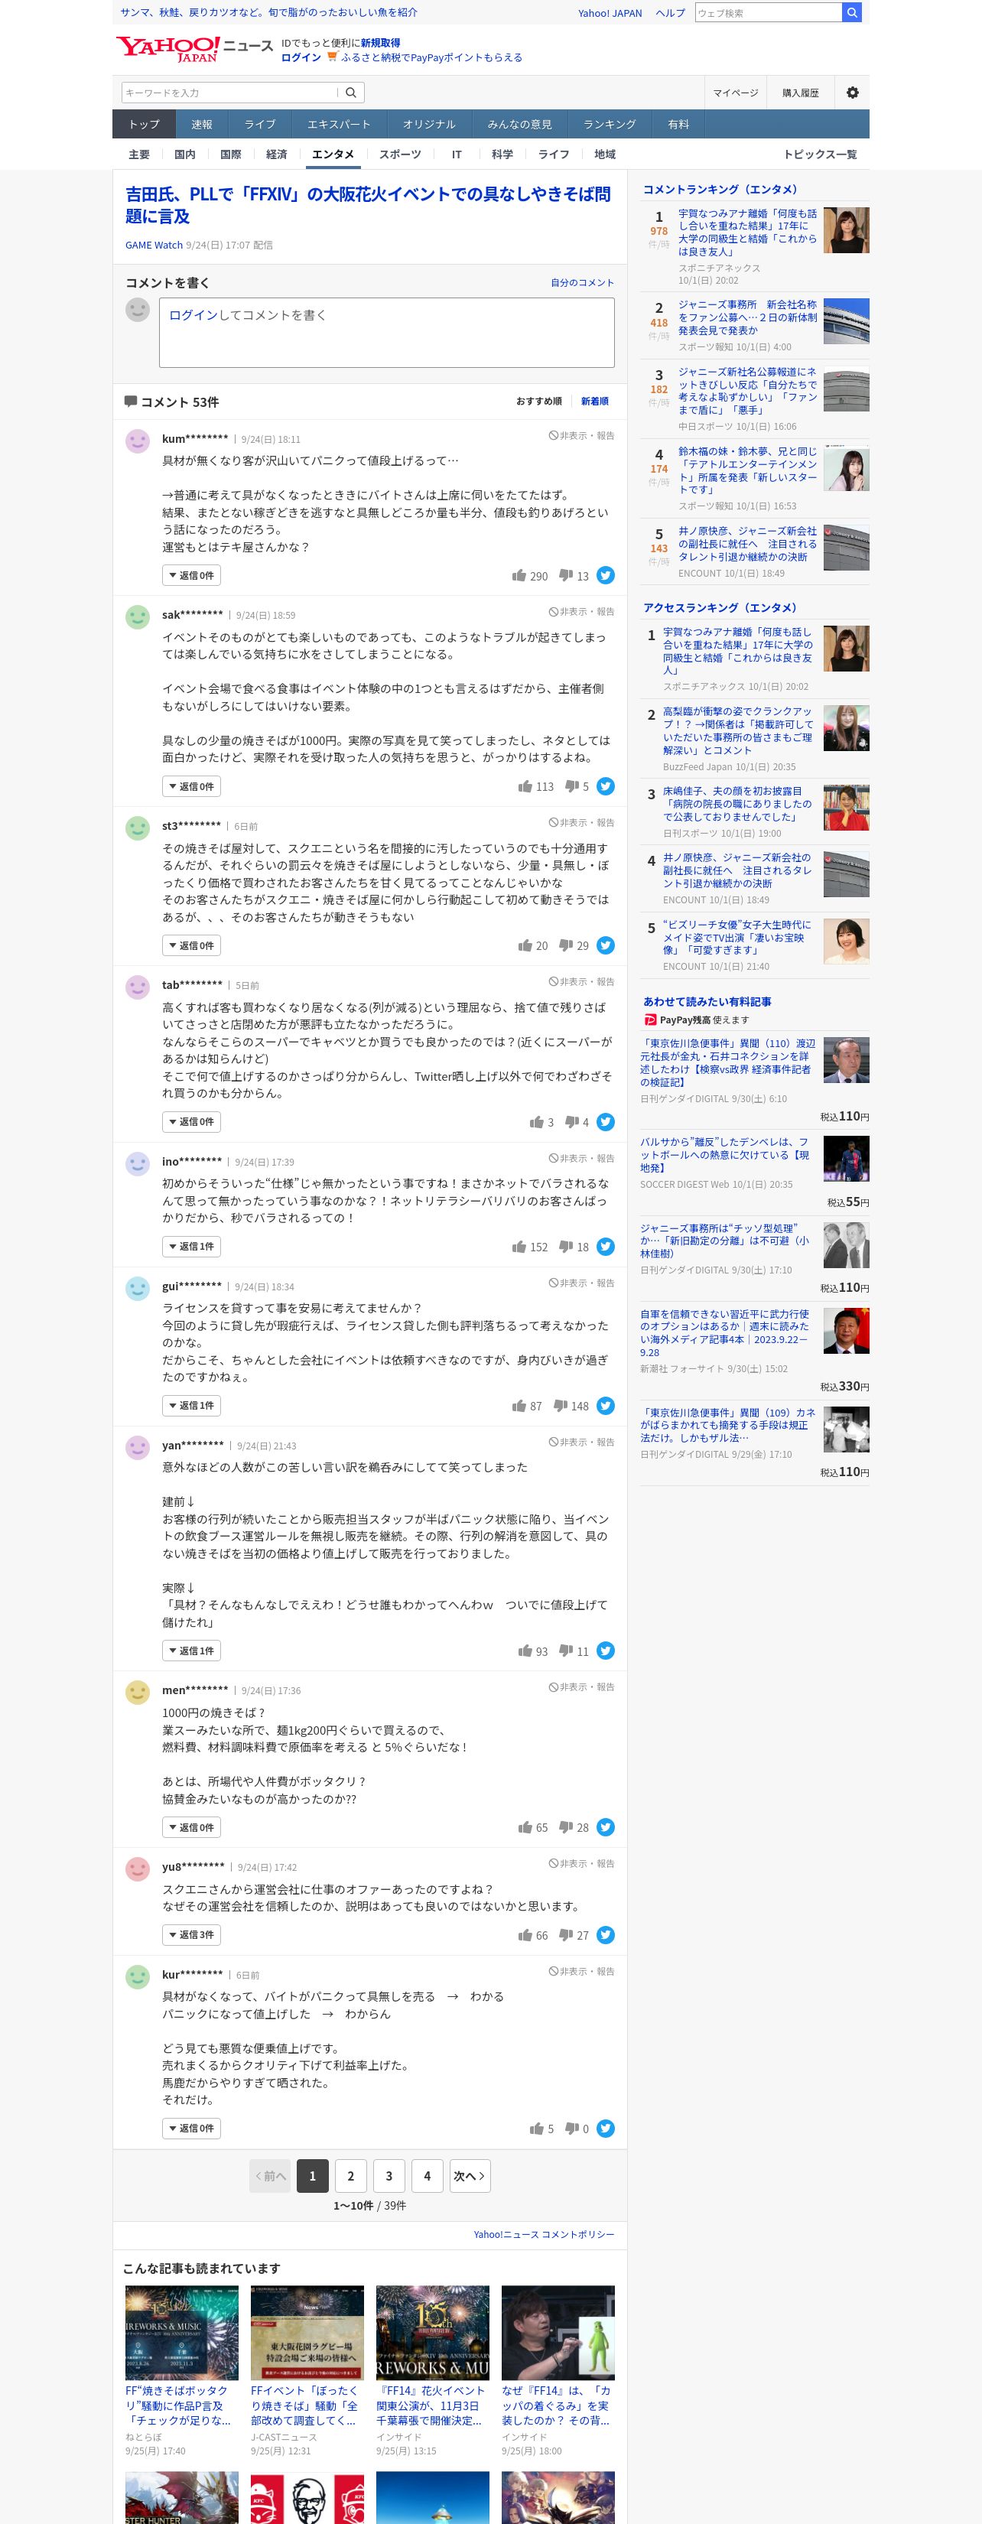982x2524 pixels.
Task: Go to comments page 4
Action: point(428,2176)
